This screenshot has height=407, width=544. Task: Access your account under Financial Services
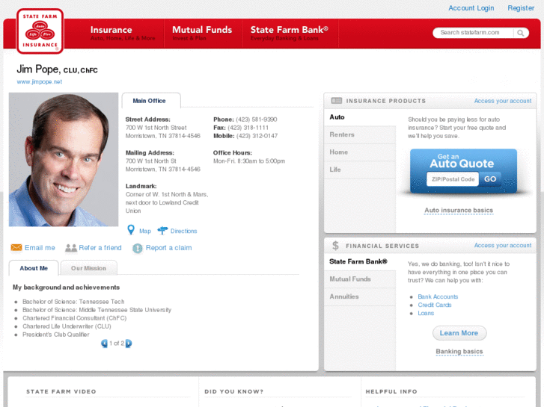point(503,245)
